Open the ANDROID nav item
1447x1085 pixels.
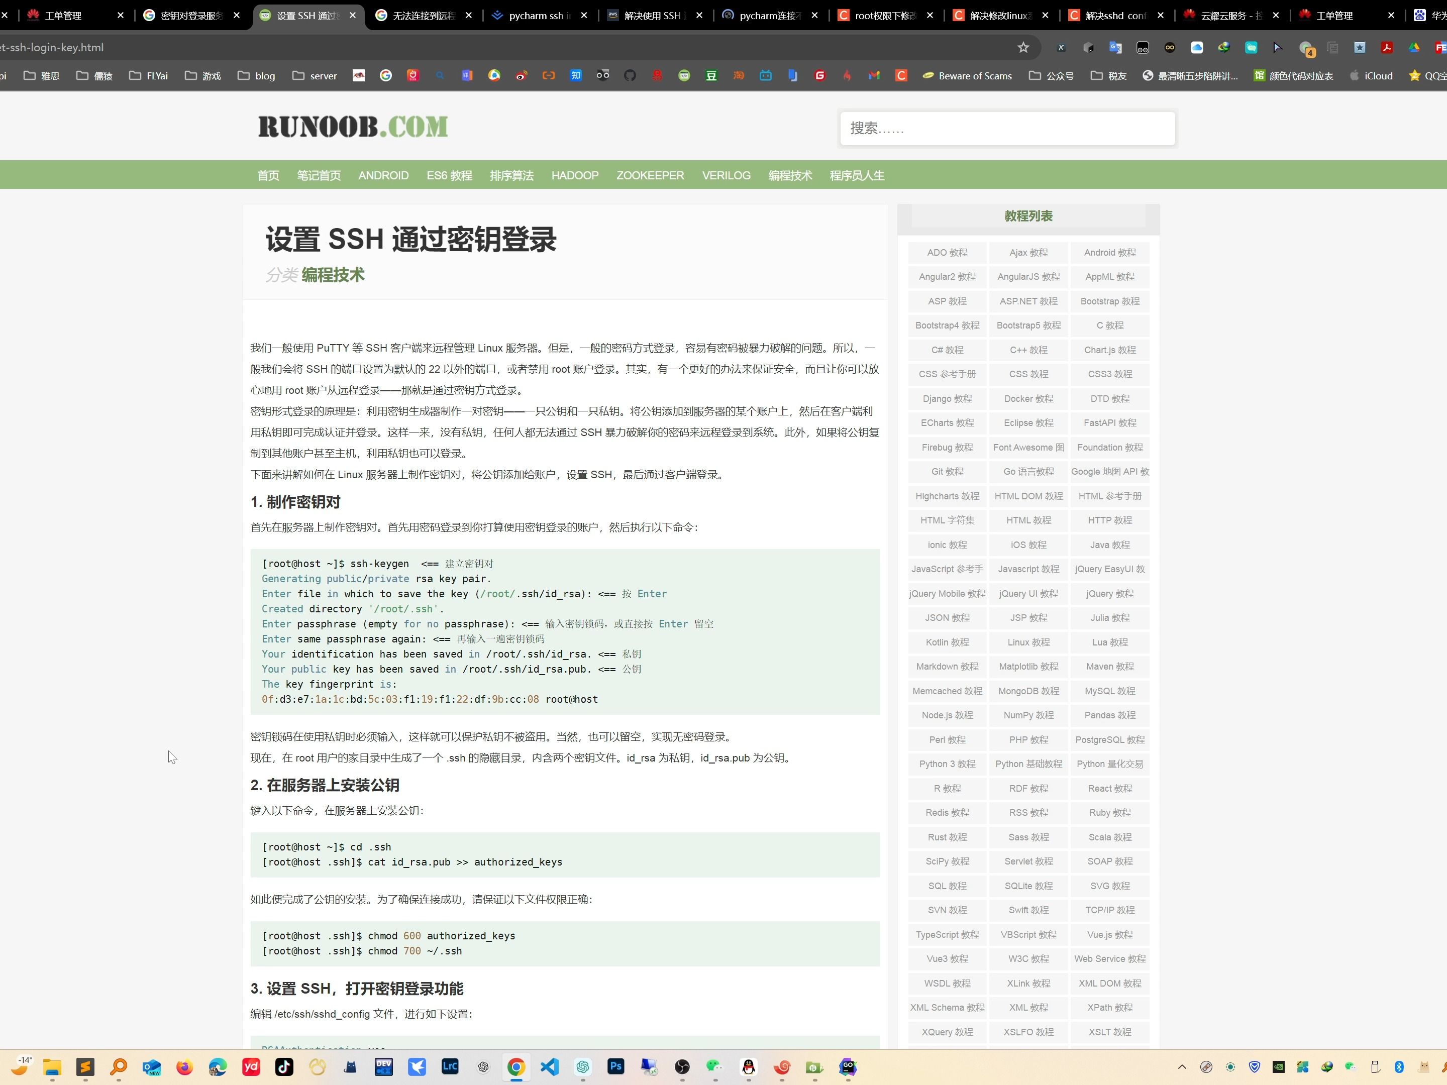(383, 175)
